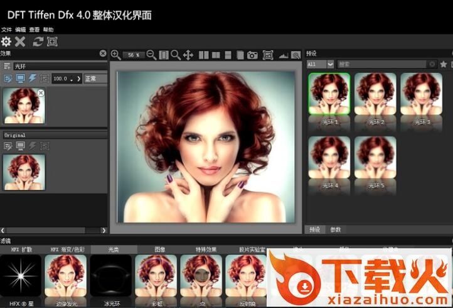Open the HFX 渐变/色彩 filter category tab
The image size is (453, 308).
[68, 250]
